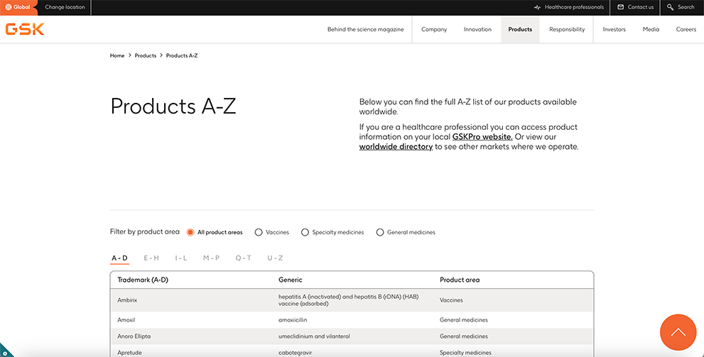Screen dimensions: 704x357
Task: Open the Products menu
Action: click(520, 30)
